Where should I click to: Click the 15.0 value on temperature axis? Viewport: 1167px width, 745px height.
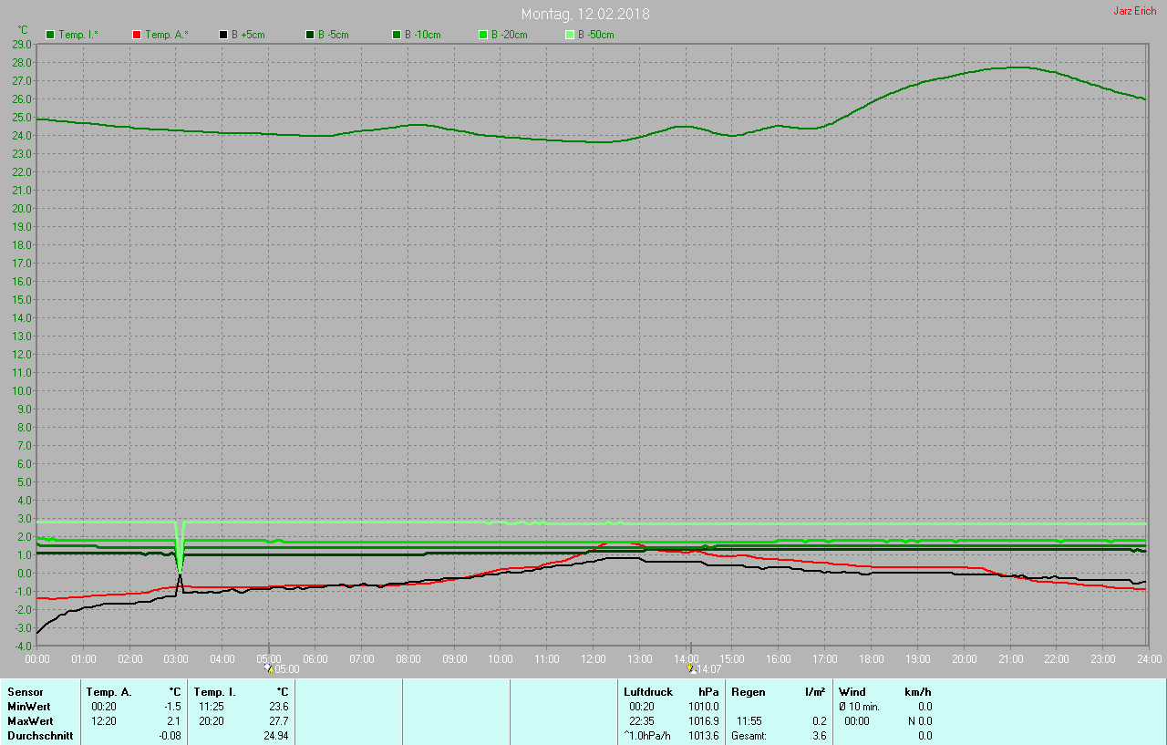pyautogui.click(x=22, y=299)
